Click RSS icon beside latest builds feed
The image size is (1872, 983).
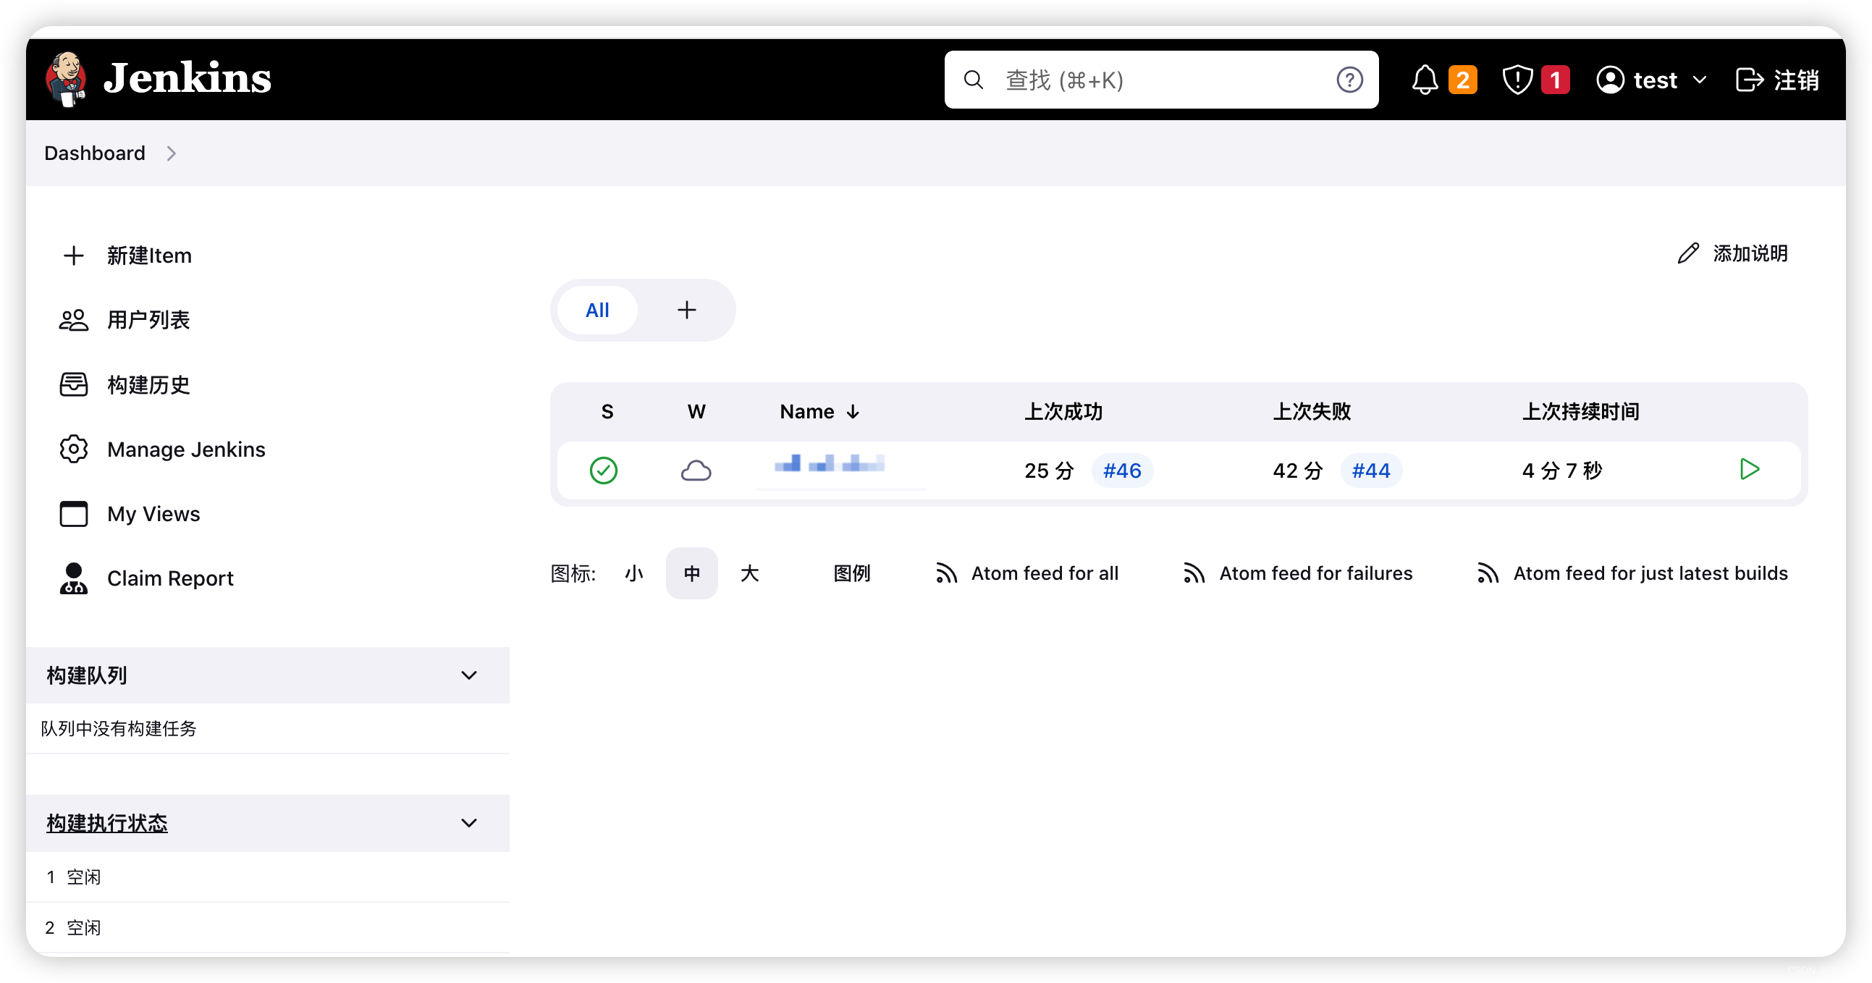(x=1488, y=574)
